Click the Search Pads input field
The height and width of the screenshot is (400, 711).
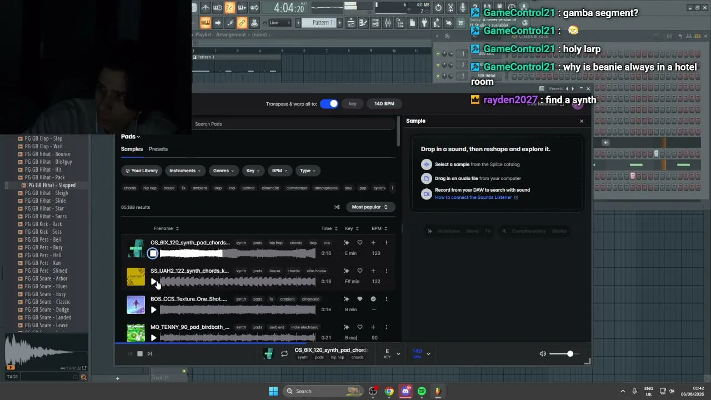point(294,124)
